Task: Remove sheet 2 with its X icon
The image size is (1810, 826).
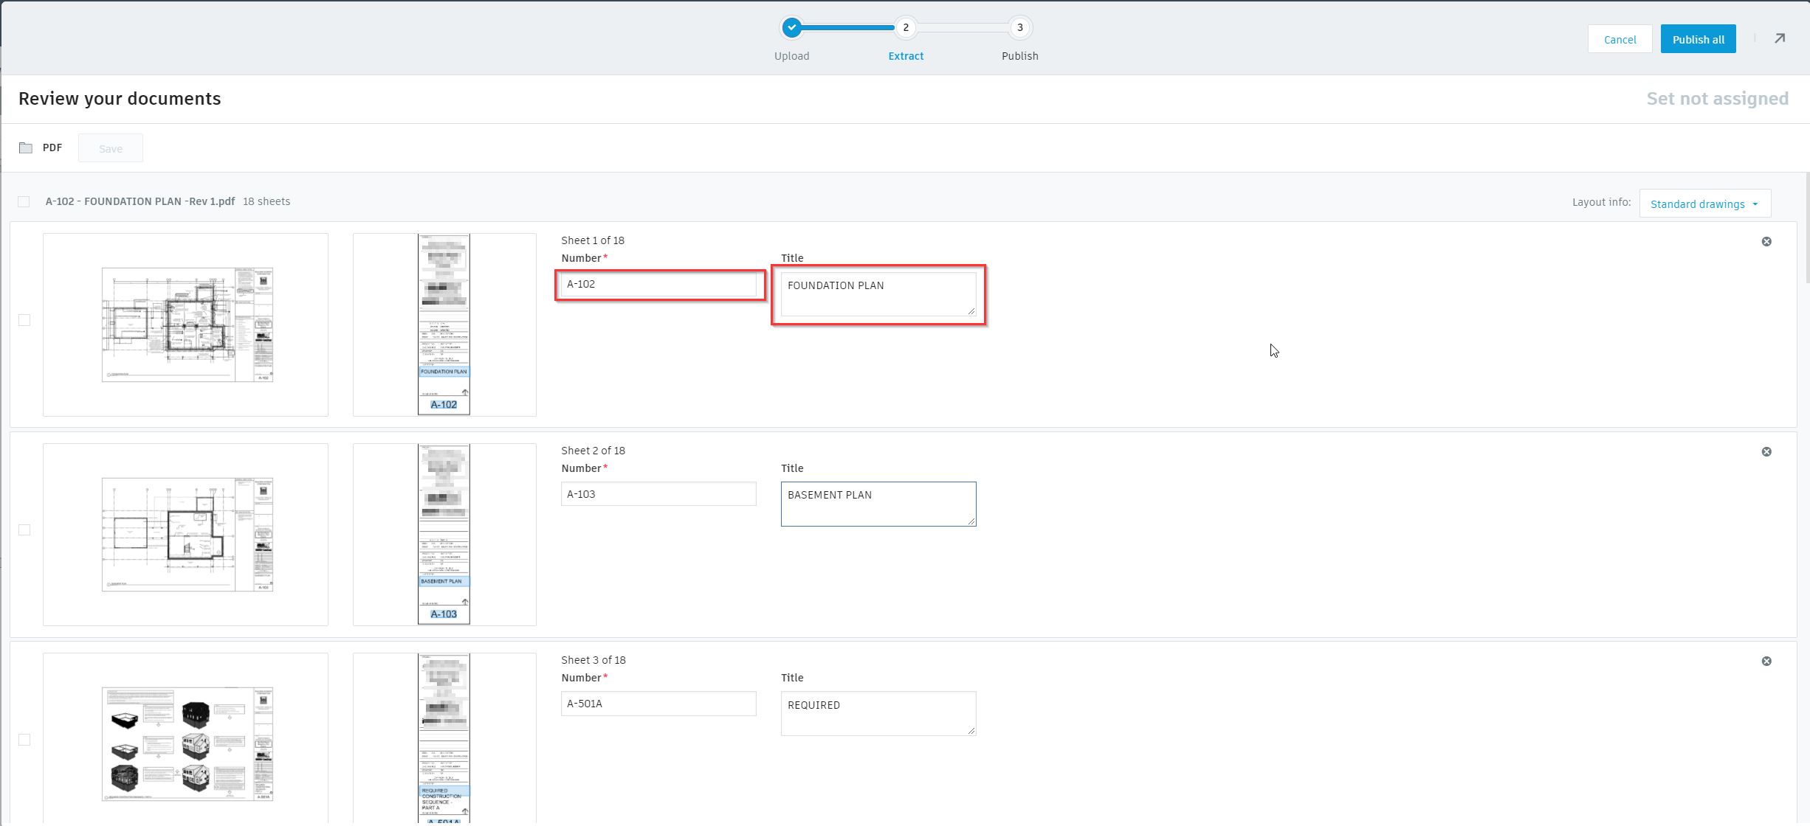Action: point(1766,452)
